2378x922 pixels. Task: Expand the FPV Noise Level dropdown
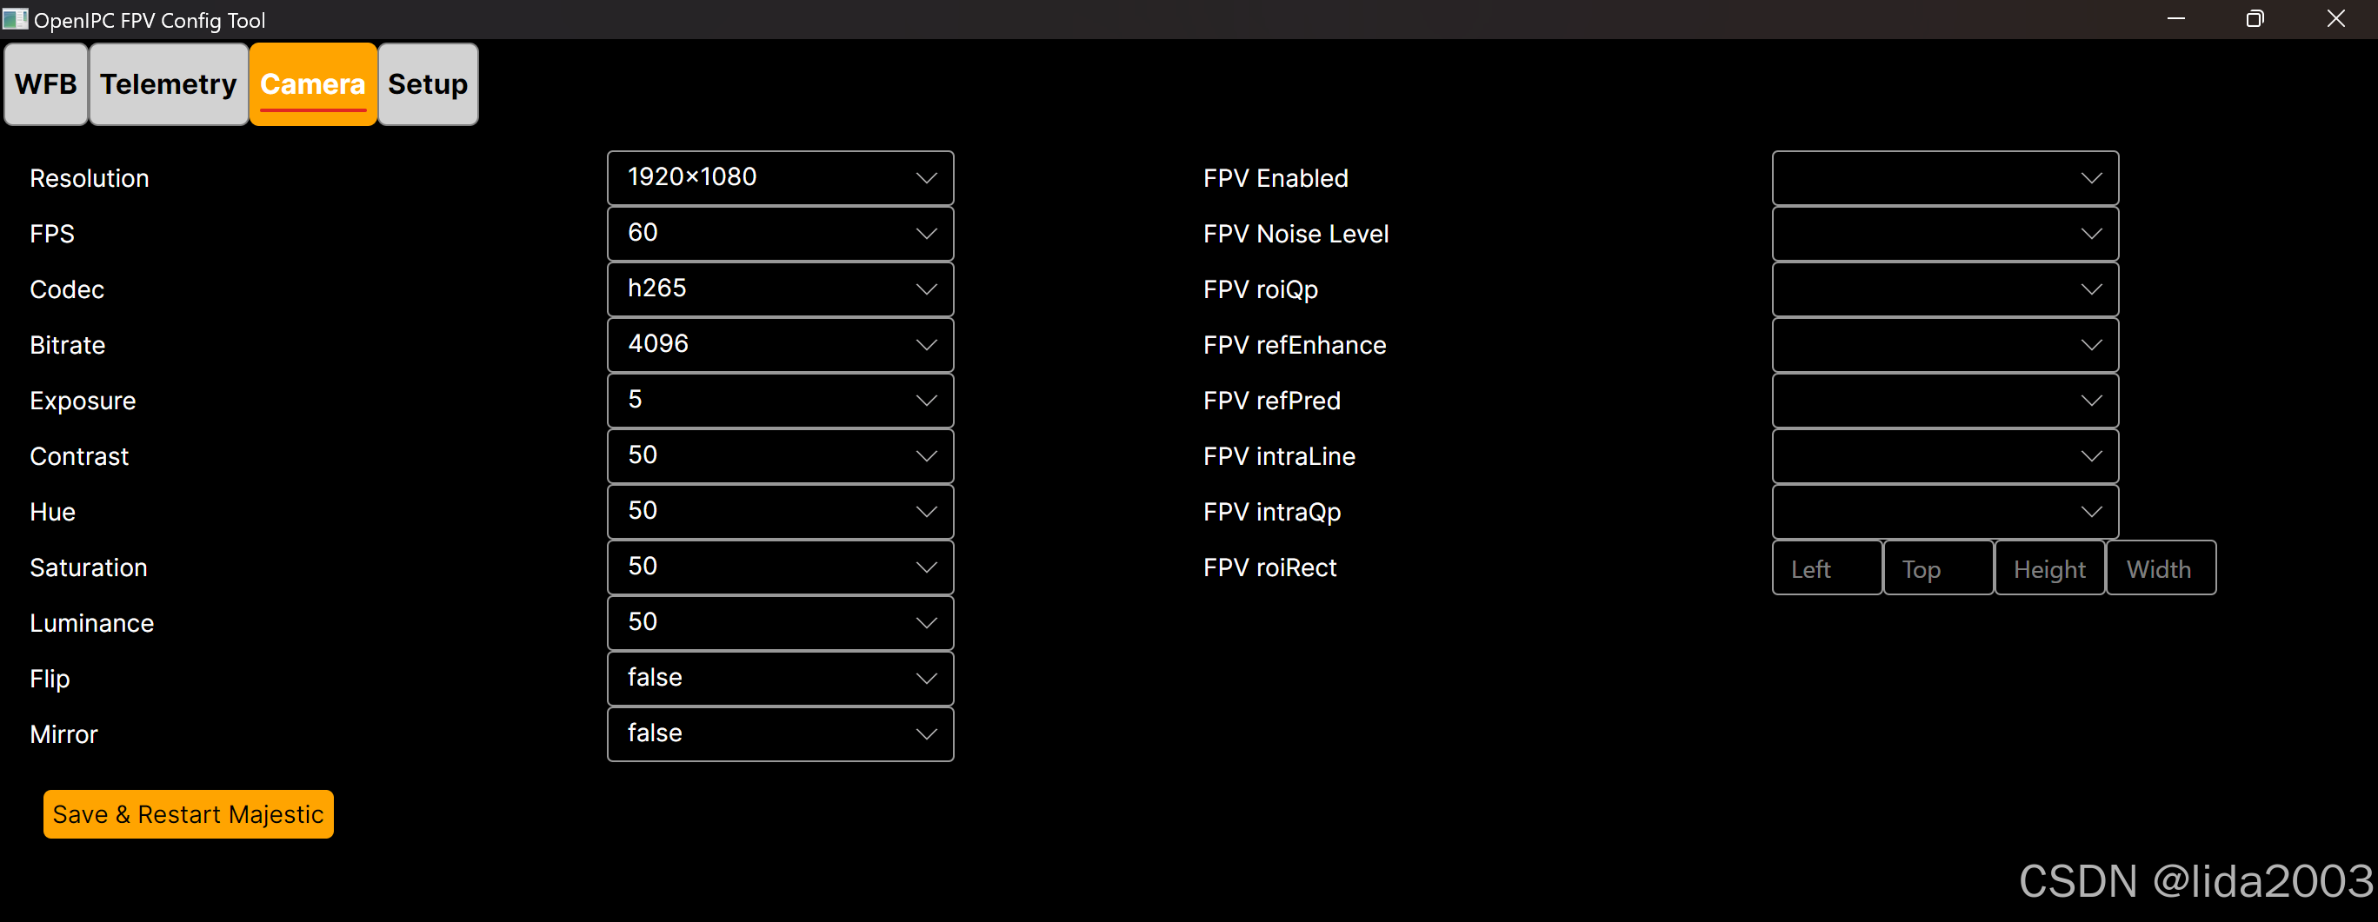[1945, 234]
